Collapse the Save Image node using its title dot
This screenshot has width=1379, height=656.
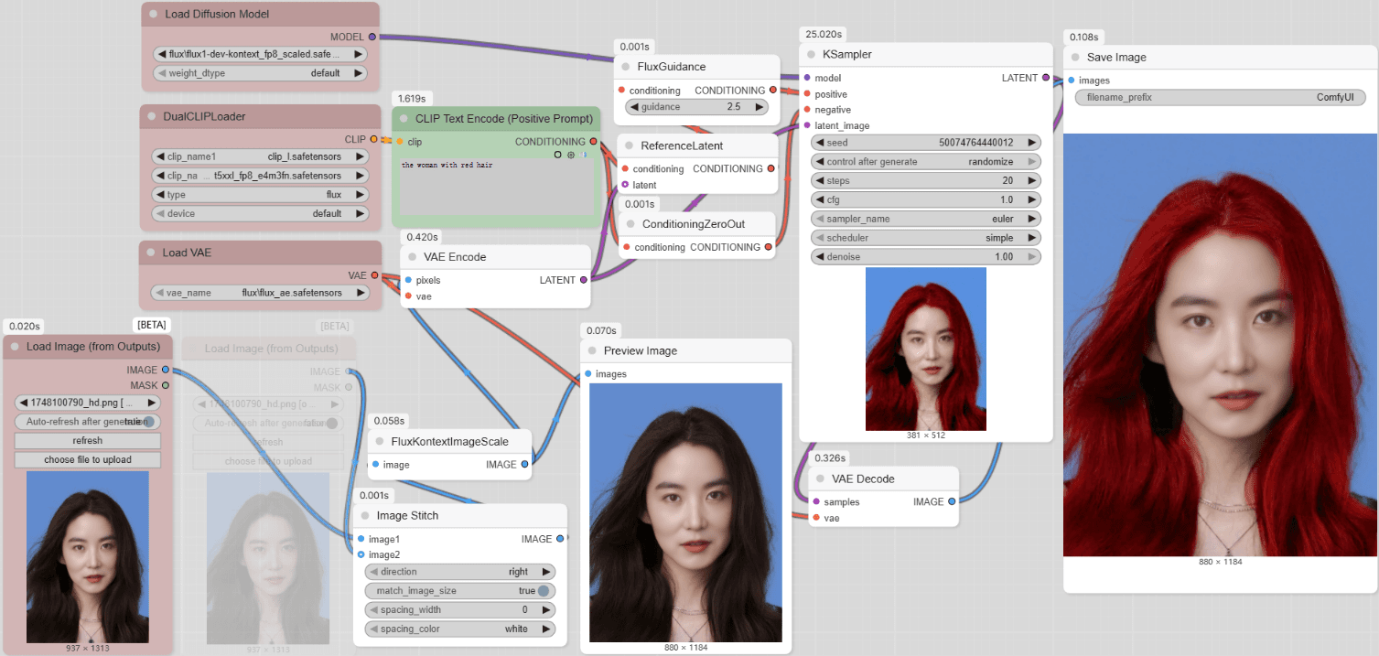point(1075,58)
